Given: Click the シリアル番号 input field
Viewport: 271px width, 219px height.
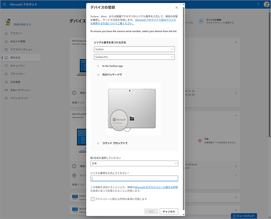Looking at the screenshot, I should [134, 178].
